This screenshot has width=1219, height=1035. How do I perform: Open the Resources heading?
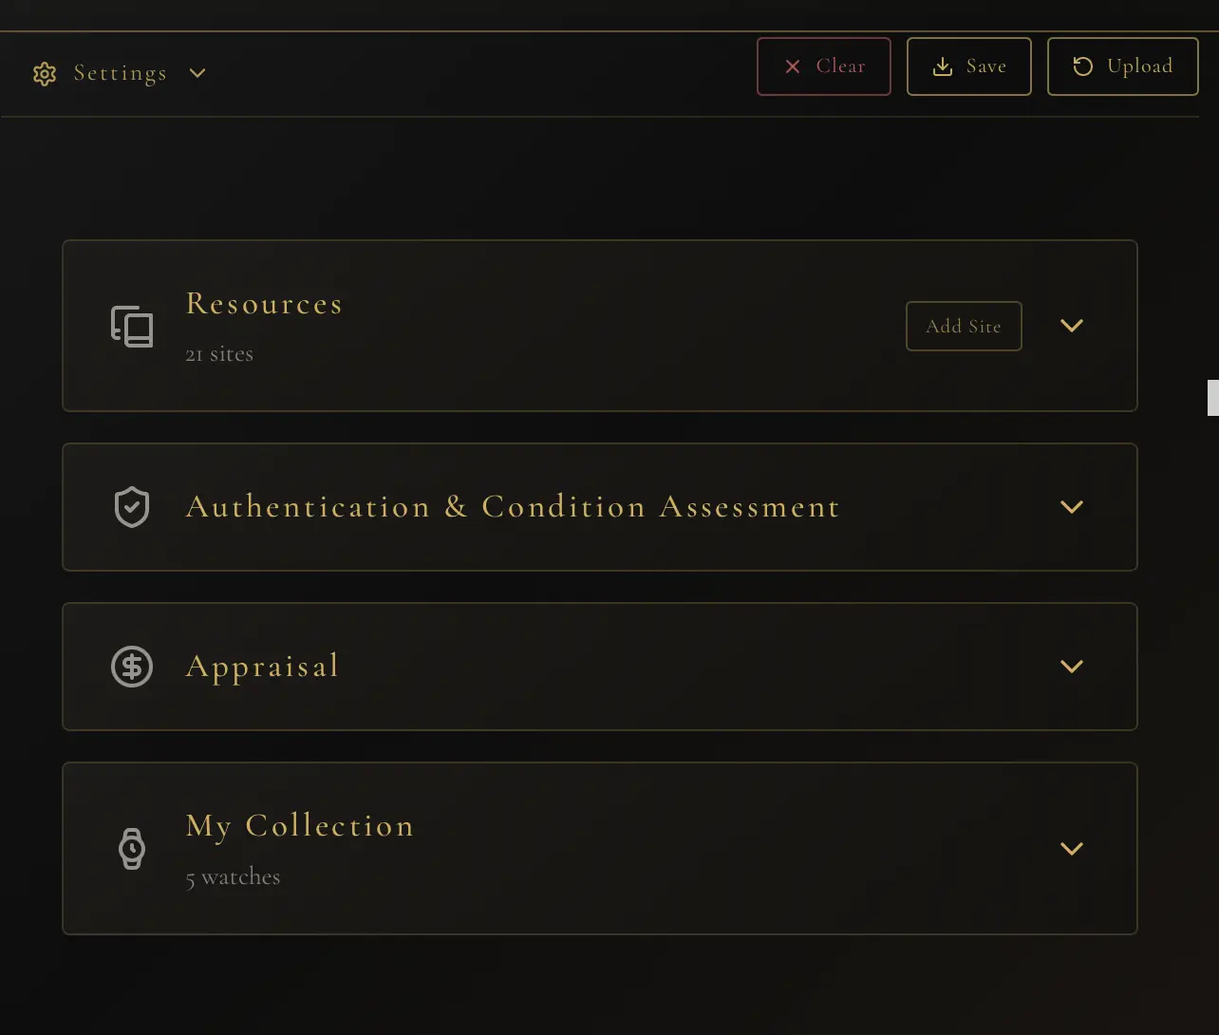pos(264,304)
